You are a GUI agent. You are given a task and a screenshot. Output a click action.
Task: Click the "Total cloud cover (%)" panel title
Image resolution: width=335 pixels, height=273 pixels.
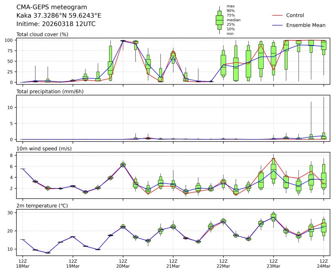[42, 34]
